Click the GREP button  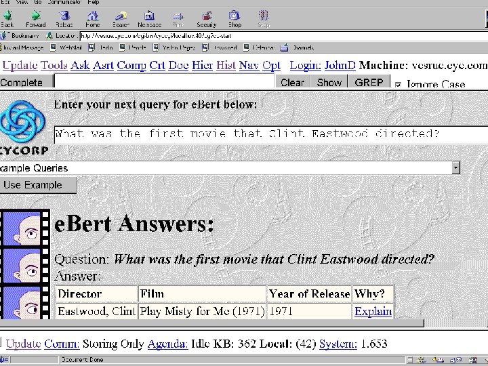369,82
